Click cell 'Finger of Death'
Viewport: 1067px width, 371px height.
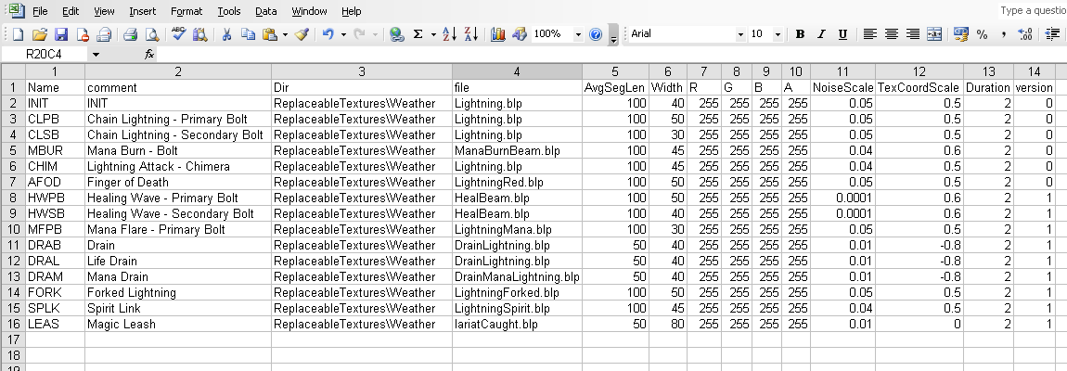click(177, 183)
